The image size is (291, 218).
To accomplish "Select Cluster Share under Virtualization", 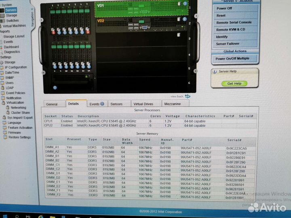I will pos(20,113).
